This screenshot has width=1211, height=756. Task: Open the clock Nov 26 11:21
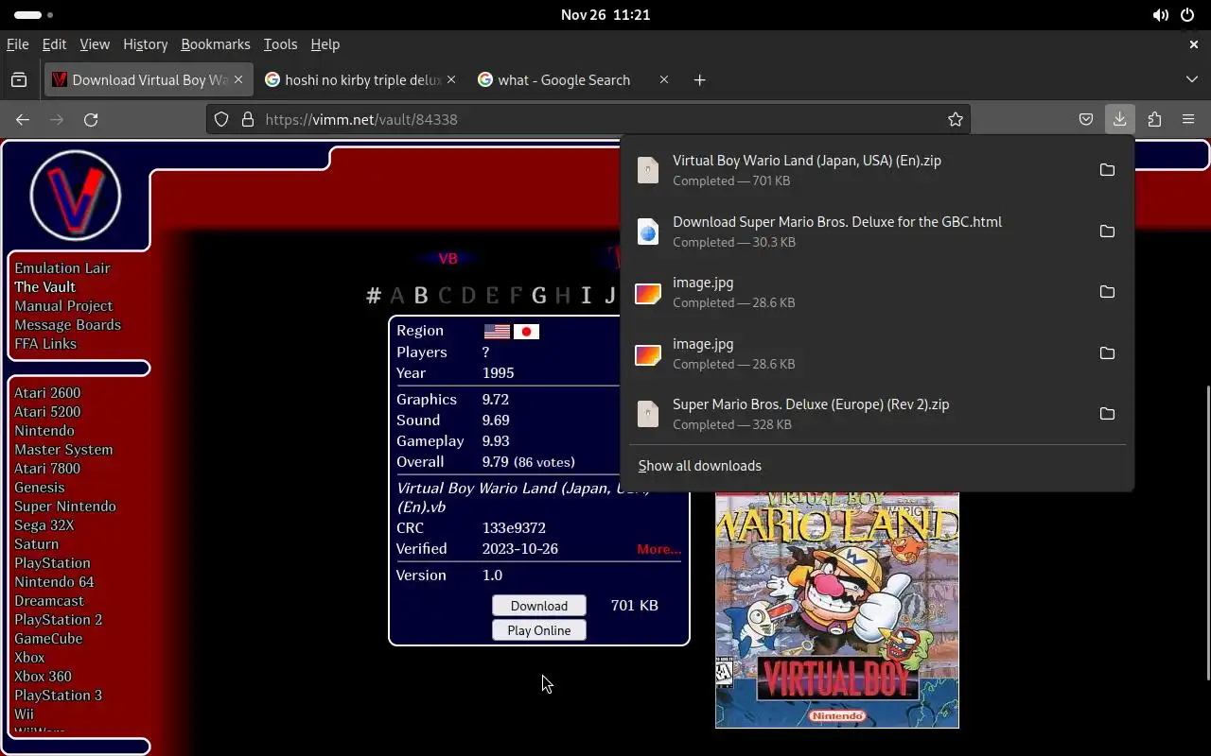point(605,15)
